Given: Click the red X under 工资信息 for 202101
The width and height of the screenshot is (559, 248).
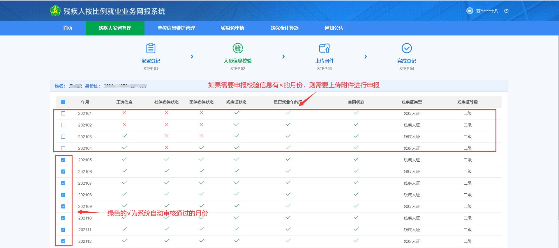Looking at the screenshot, I should tap(124, 113).
